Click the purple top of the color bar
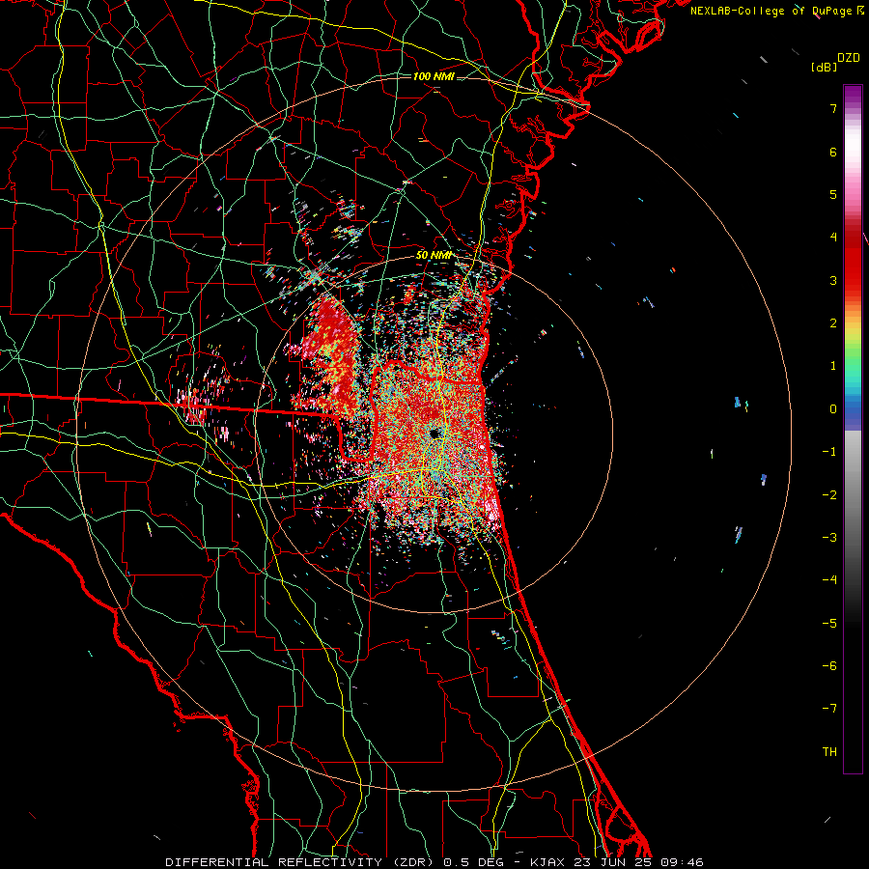The image size is (869, 869). (853, 96)
